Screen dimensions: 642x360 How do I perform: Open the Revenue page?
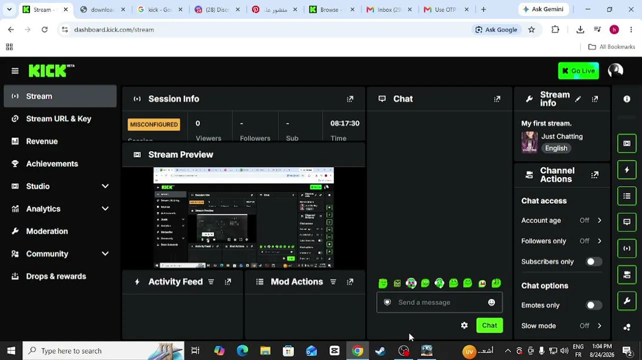60,141
